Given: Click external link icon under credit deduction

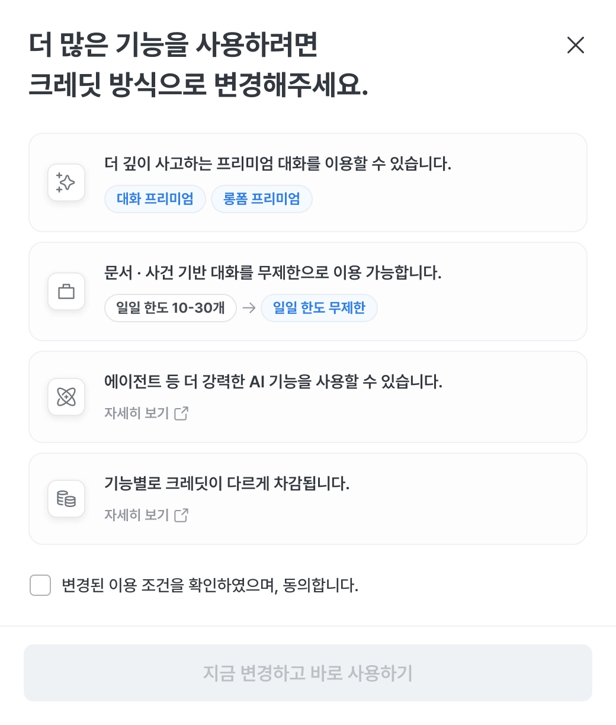Looking at the screenshot, I should pyautogui.click(x=181, y=515).
